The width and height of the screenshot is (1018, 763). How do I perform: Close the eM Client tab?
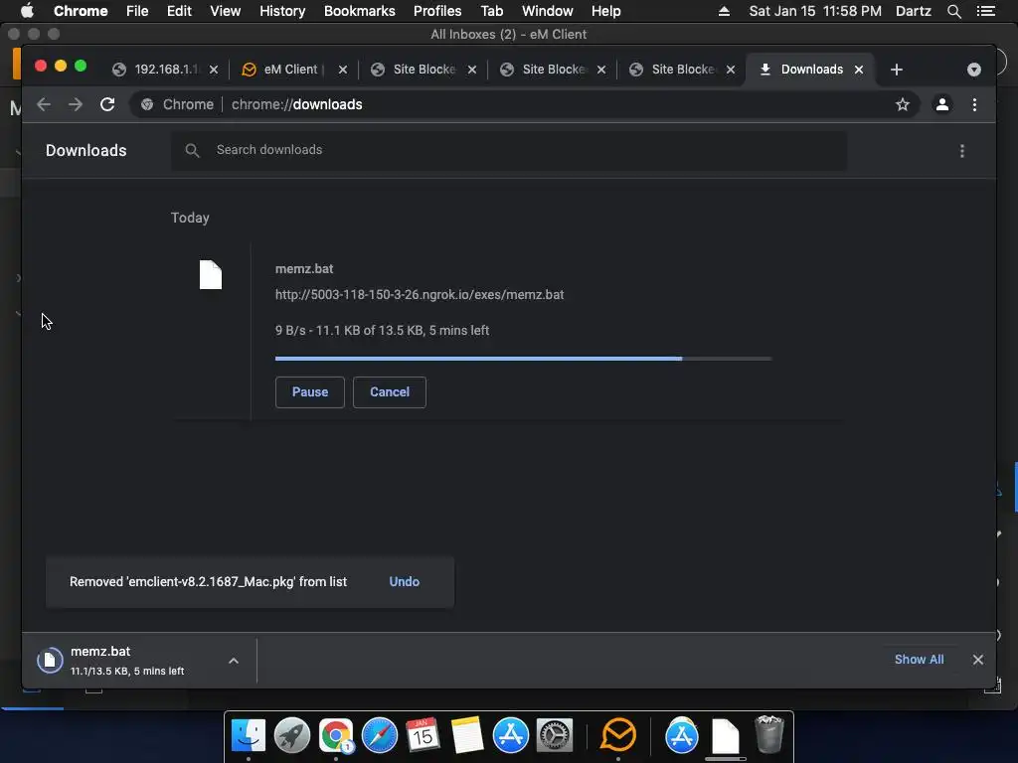pyautogui.click(x=343, y=70)
